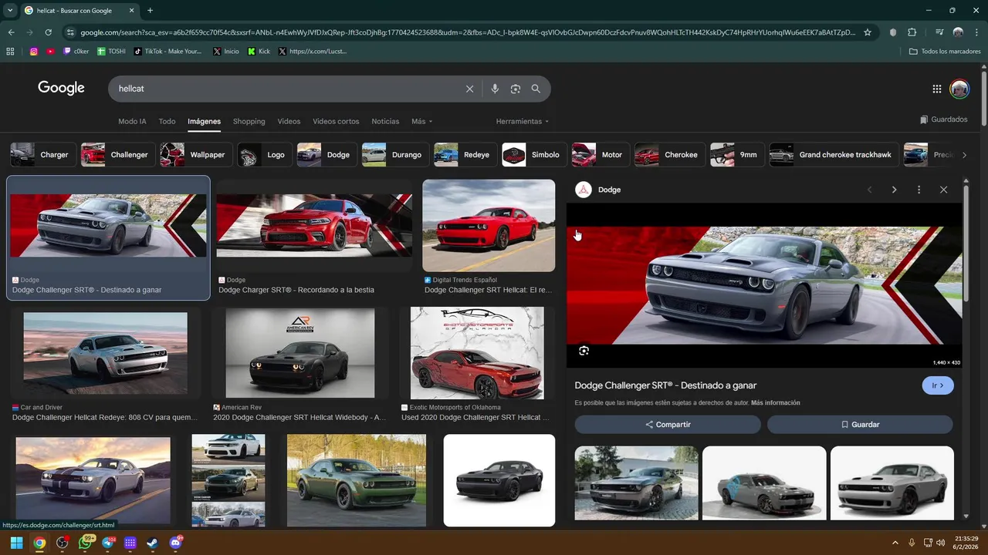The image size is (988, 555).
Task: Open the Exotic Motorsports of Oklahoma thumbnail
Action: click(477, 353)
